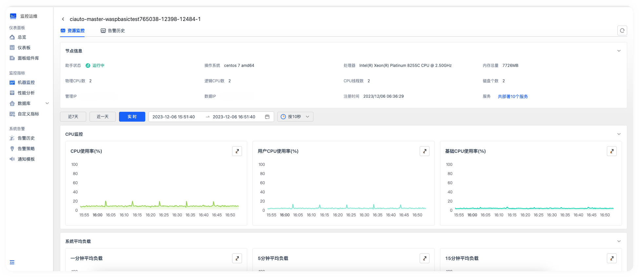Expand the 基础CPU使用率(%) chart fullscreen
Image resolution: width=639 pixels, height=277 pixels.
(612, 151)
